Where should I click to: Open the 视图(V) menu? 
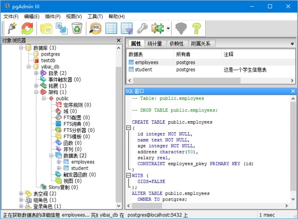coord(74,17)
